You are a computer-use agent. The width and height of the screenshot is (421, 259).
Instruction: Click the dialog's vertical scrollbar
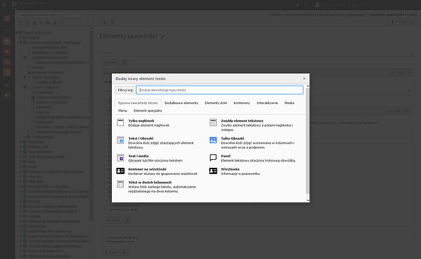tap(308, 152)
